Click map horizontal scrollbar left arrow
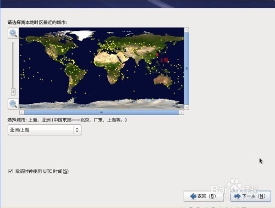 (22, 112)
